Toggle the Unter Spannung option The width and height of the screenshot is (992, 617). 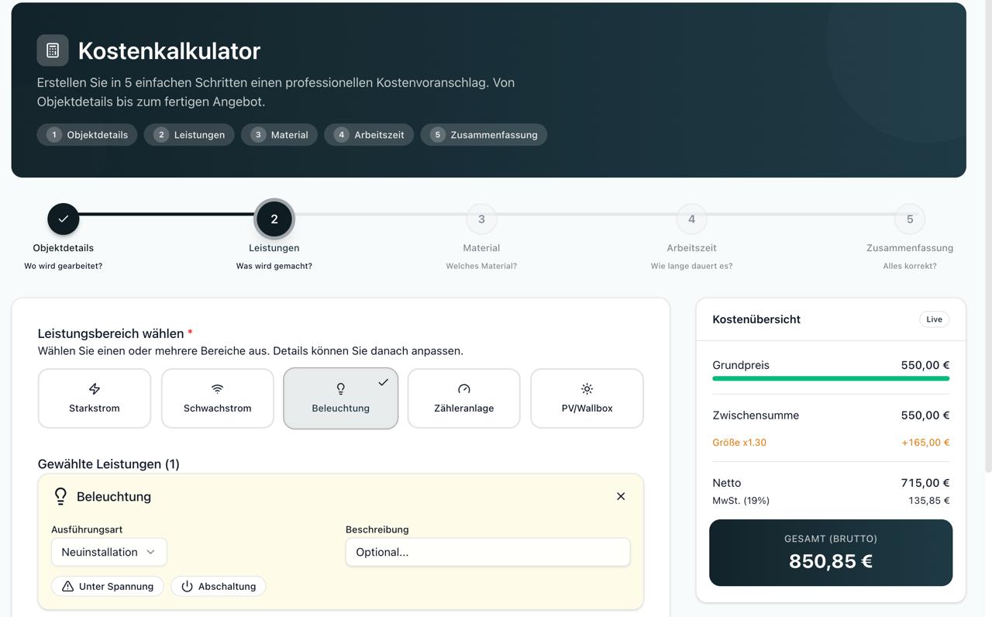pyautogui.click(x=108, y=586)
